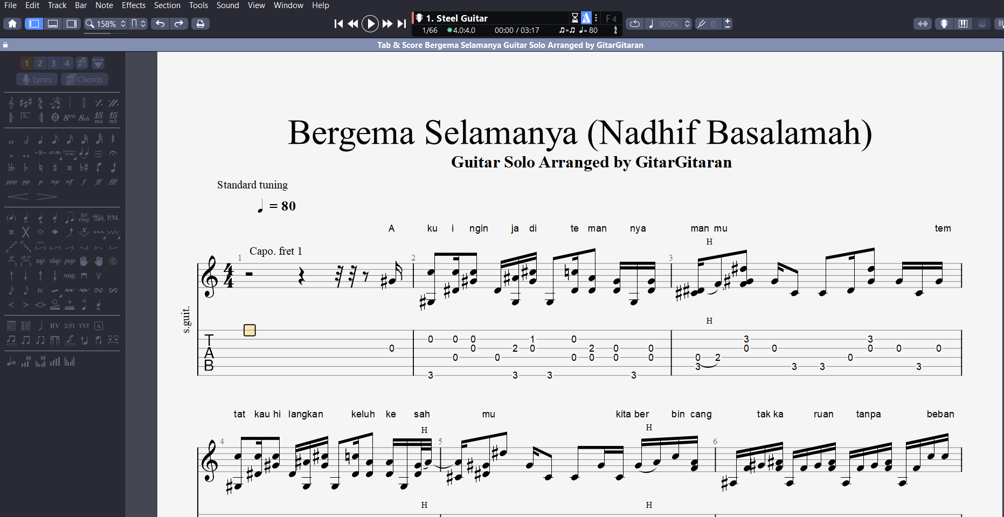Screen dimensions: 1004x517
Task: Toggle the metronome on the transport display
Action: pos(586,18)
